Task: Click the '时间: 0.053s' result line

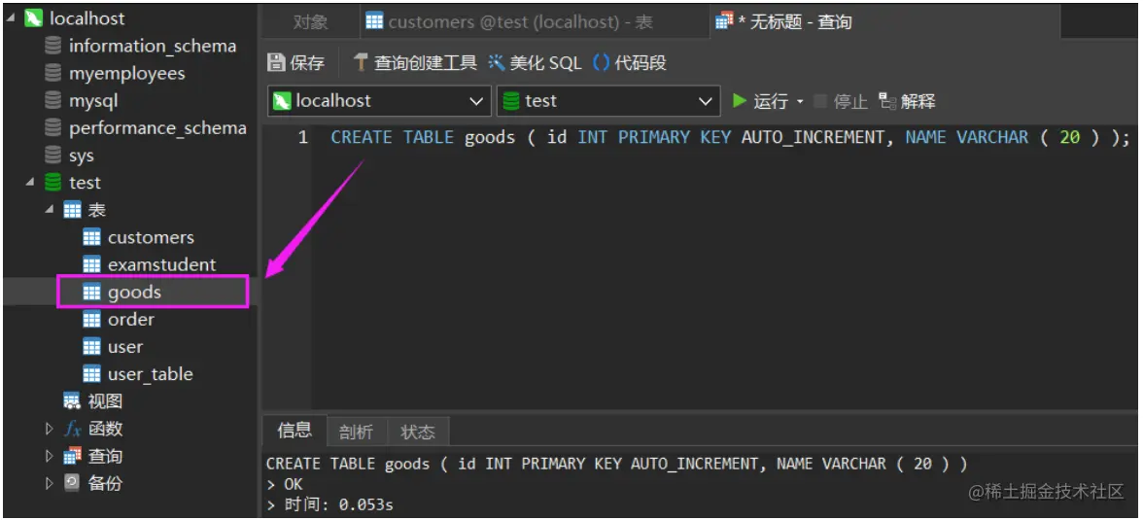Action: pos(329,504)
